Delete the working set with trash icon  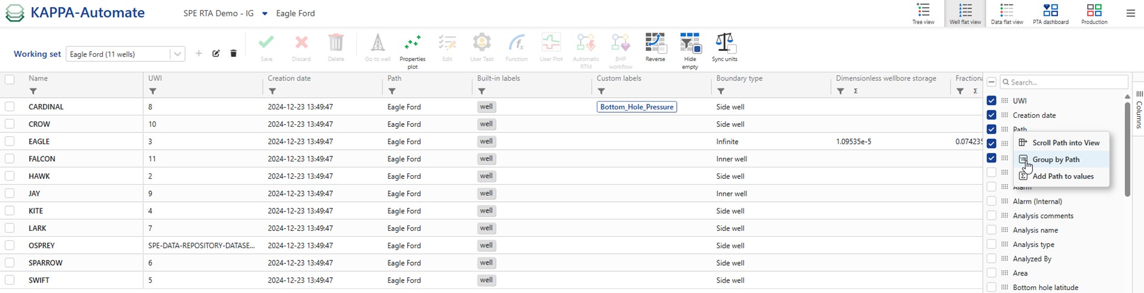(x=234, y=54)
